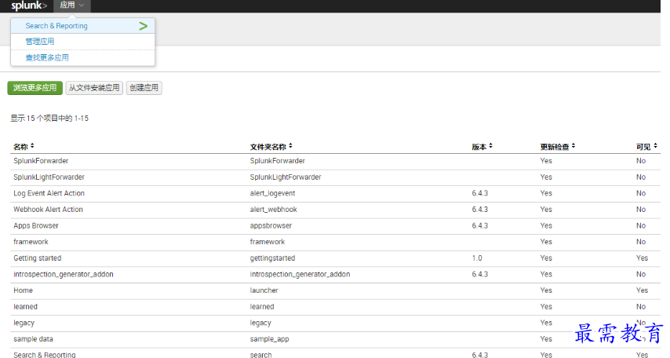
Task: Click sample_app folder name
Action: click(270, 339)
